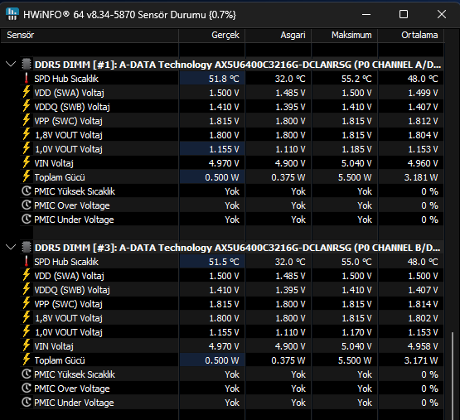Click lightning icon for DIMM #1 1,8V VOUT Voltaj

(x=27, y=134)
